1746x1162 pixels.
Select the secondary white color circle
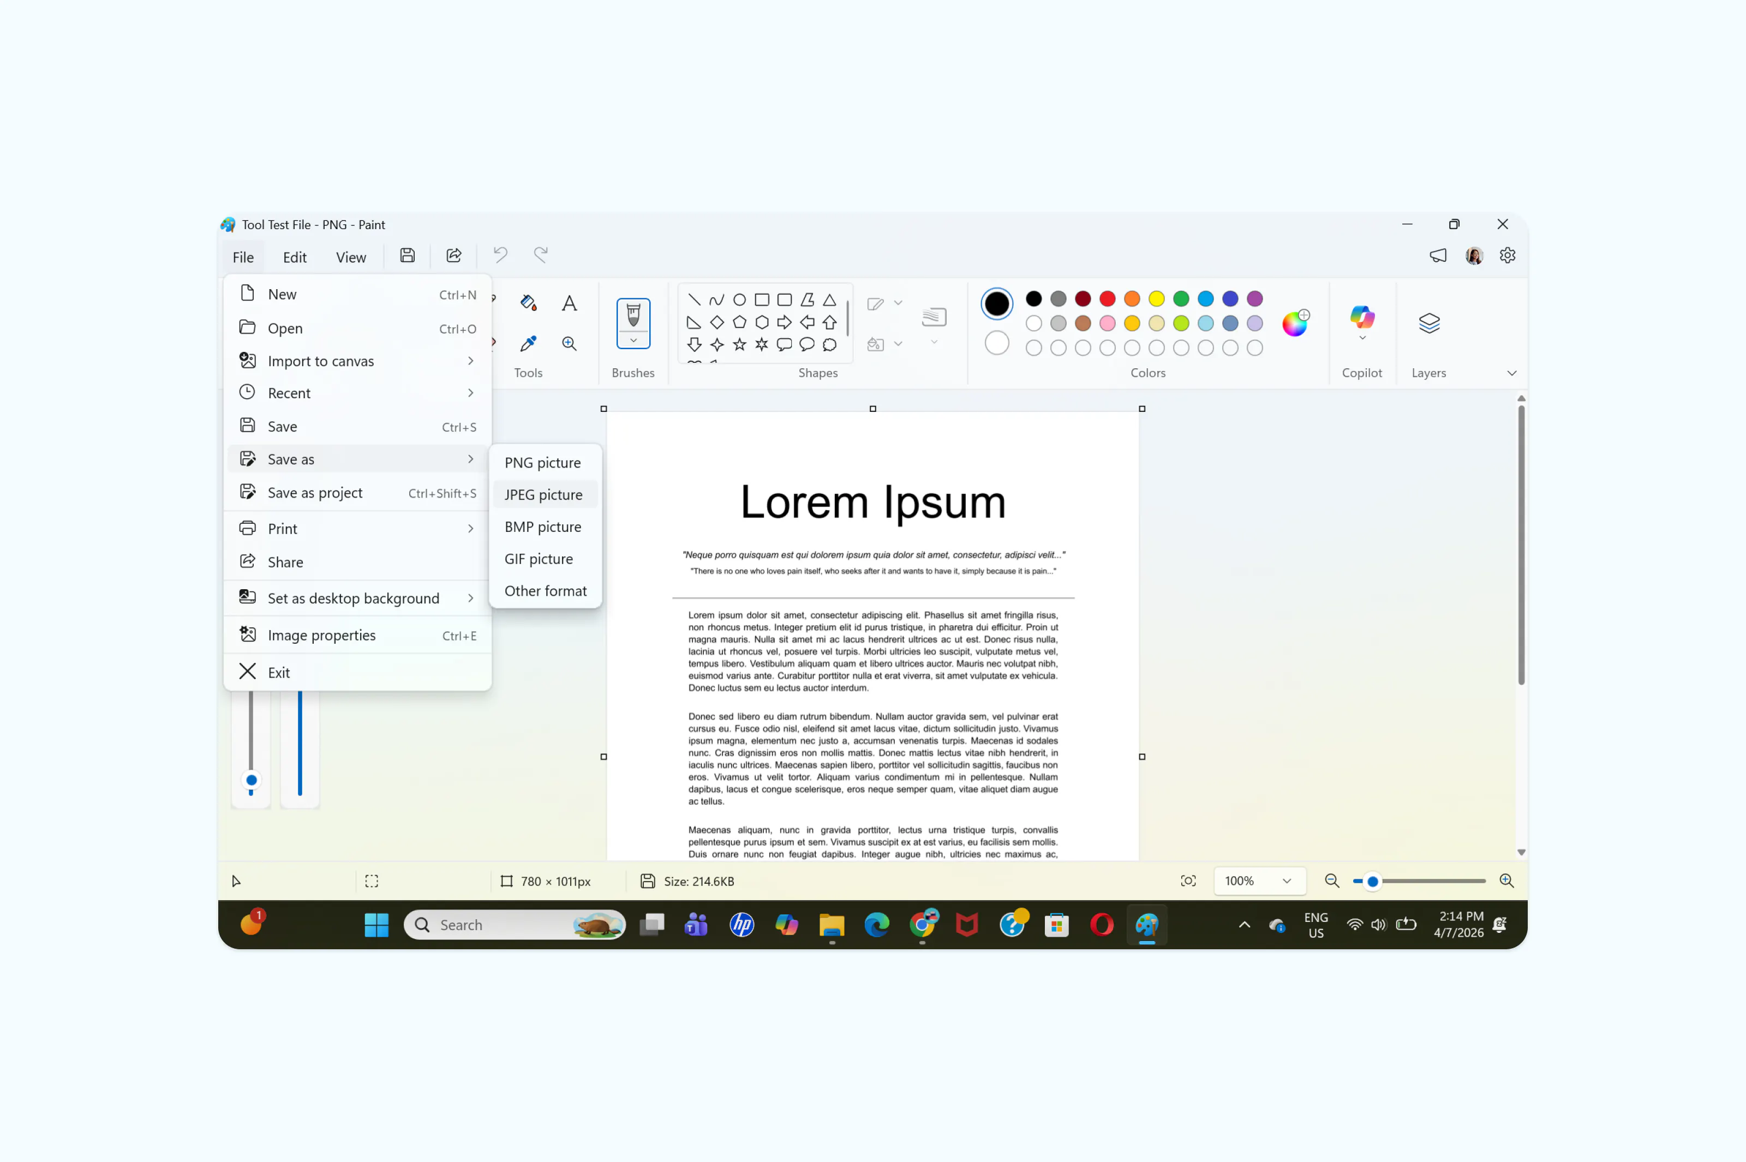[996, 343]
